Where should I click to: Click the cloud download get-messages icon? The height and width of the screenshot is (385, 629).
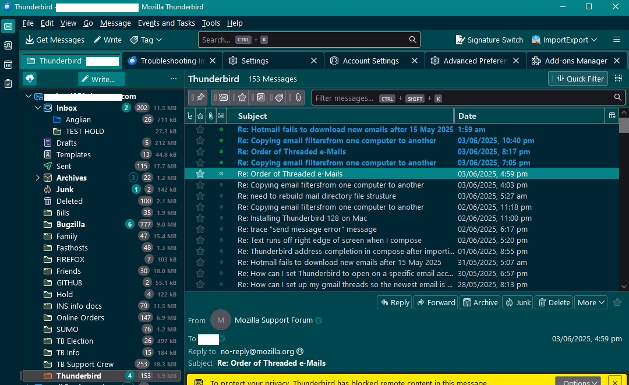tap(30, 79)
